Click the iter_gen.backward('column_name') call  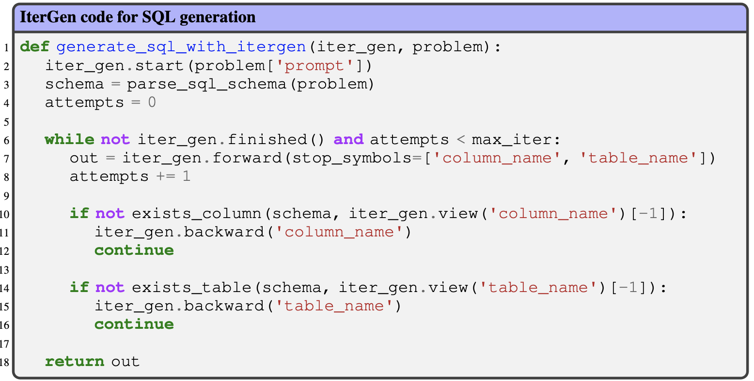(252, 232)
